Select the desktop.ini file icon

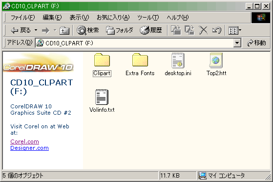click(178, 61)
